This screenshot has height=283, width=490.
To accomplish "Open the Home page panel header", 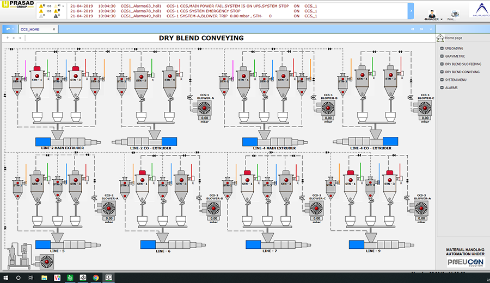I will point(454,38).
